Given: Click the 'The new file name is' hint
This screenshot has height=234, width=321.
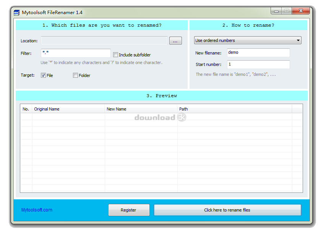Looking at the screenshot, I should tap(236, 75).
